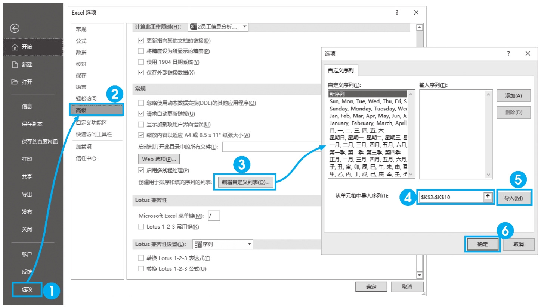Screen dimensions: 541x308
Task: Select the 高级 options category
Action: coord(97,110)
